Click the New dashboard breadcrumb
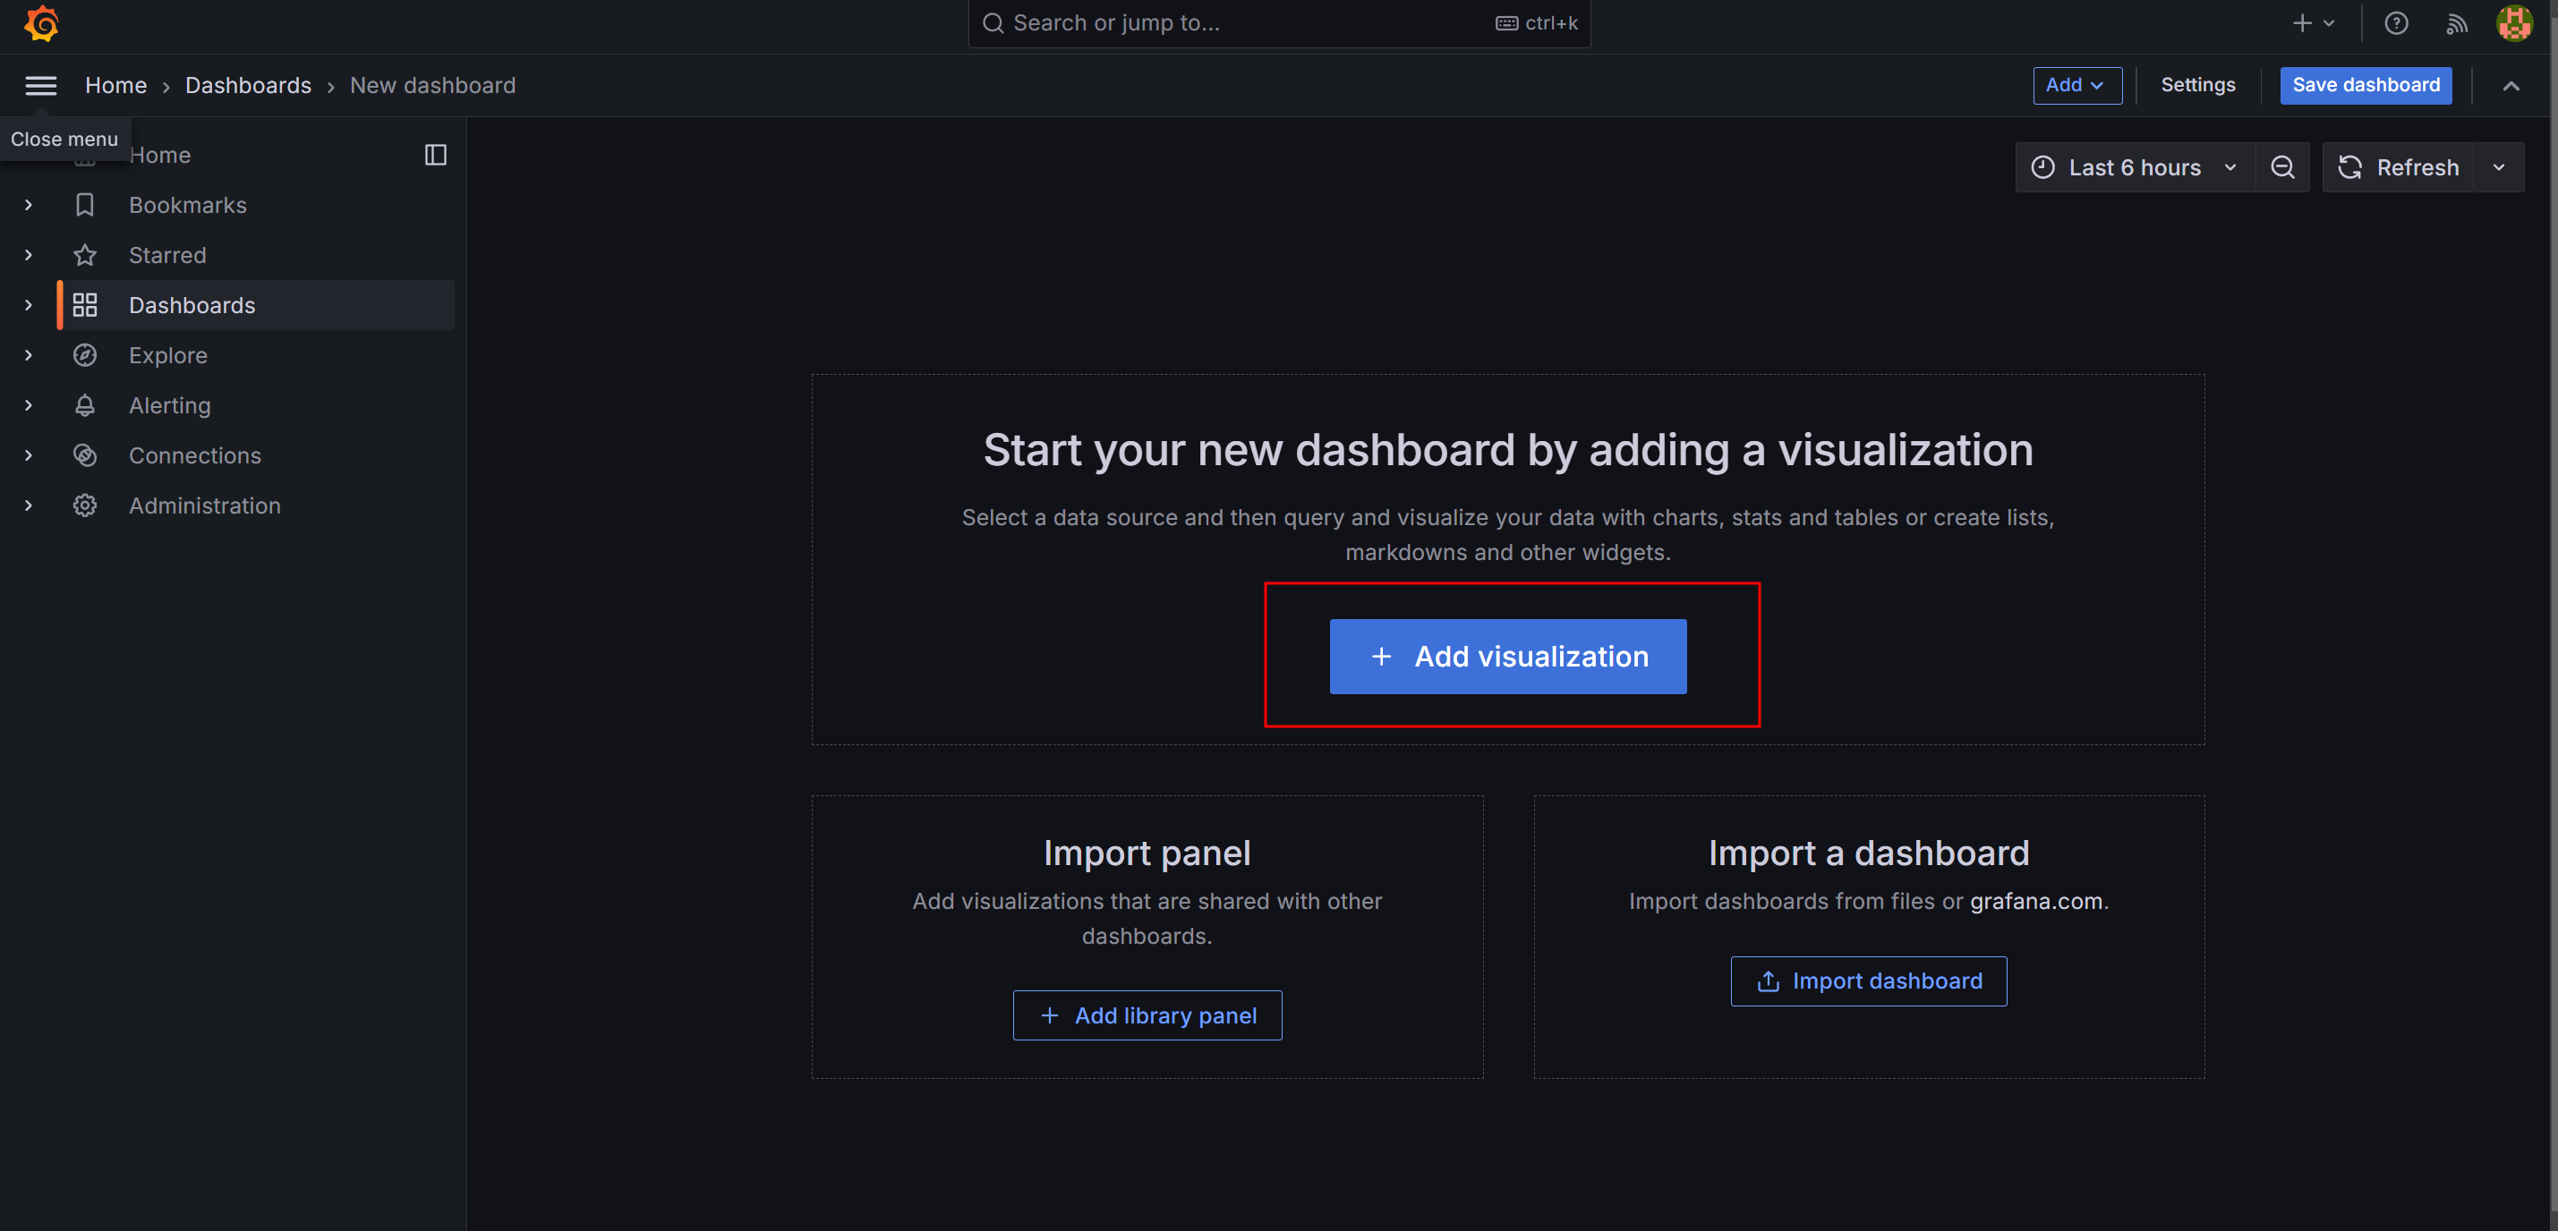2558x1231 pixels. [x=433, y=85]
